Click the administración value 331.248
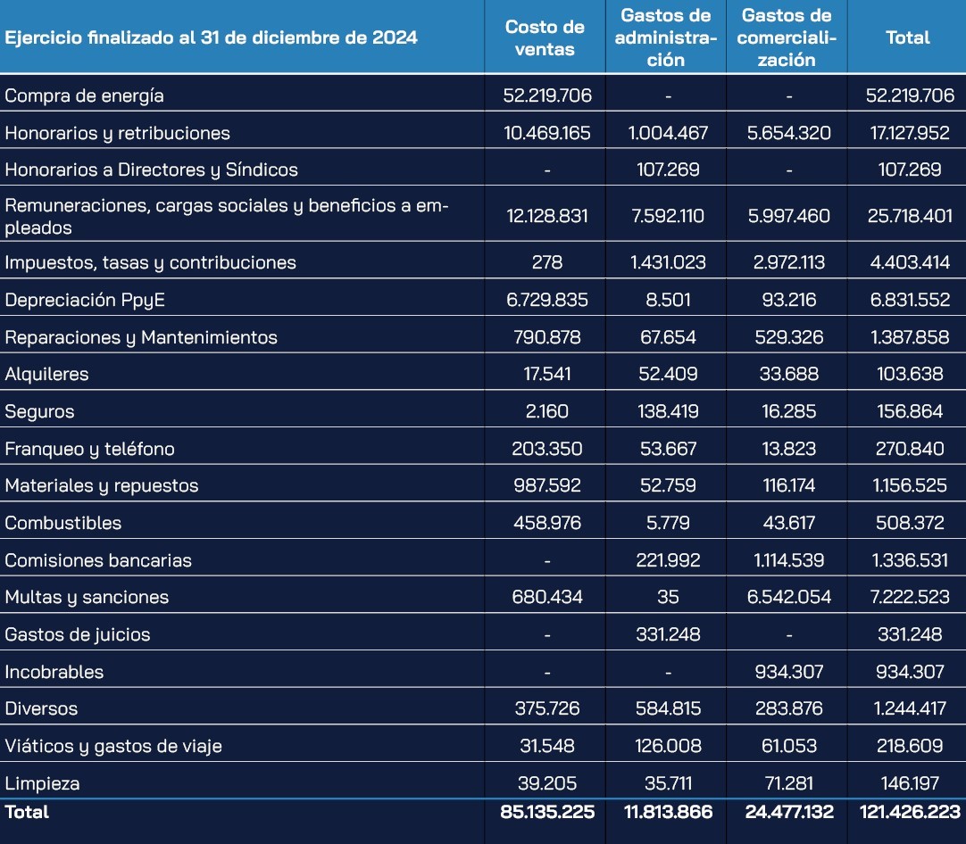Viewport: 966px width, 844px height. [668, 634]
